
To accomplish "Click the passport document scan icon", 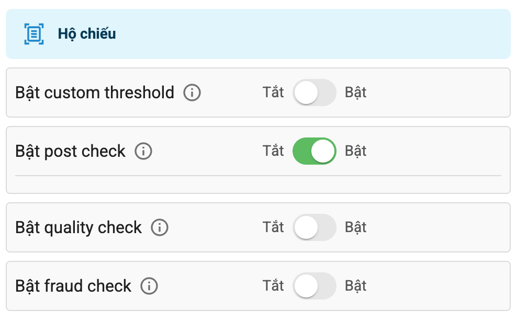I will pyautogui.click(x=34, y=34).
